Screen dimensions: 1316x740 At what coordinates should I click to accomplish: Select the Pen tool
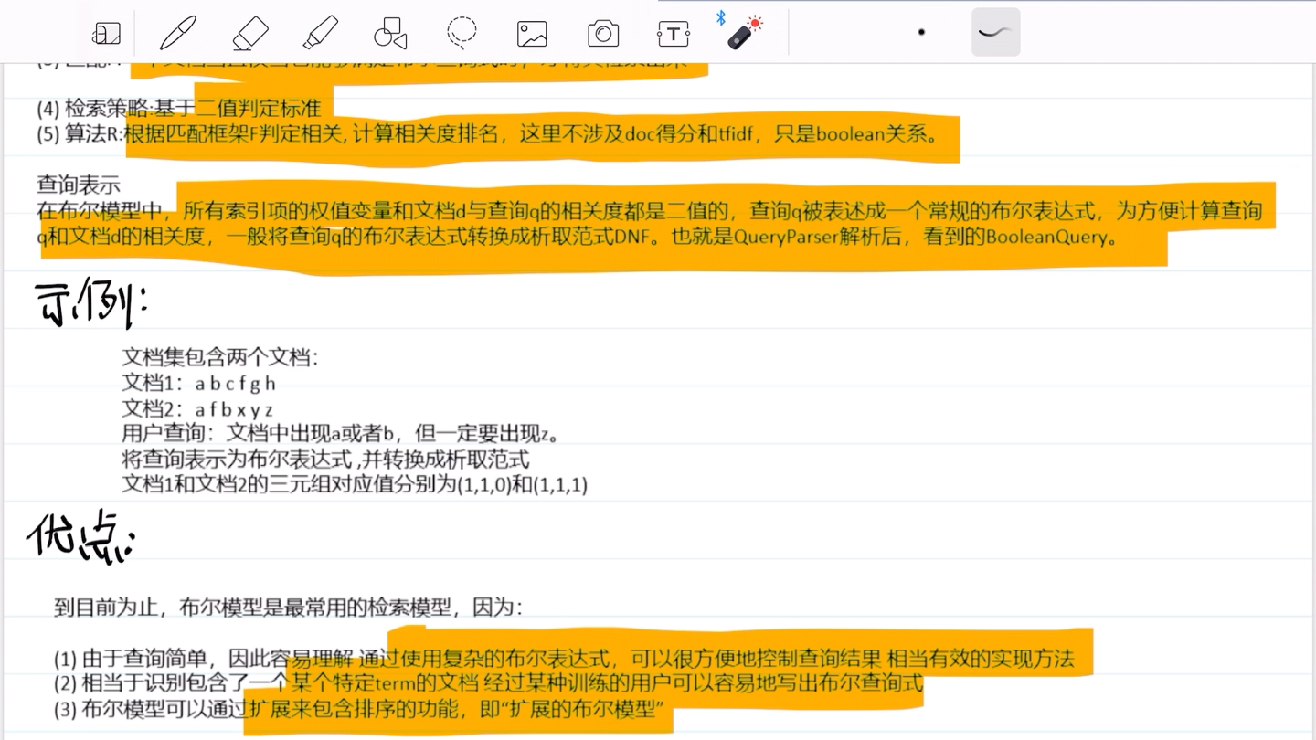pos(178,34)
